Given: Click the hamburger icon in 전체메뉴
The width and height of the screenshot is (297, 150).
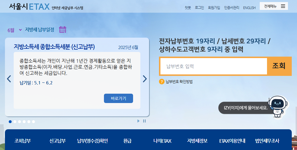Looking at the screenshot, I should (x=283, y=6).
